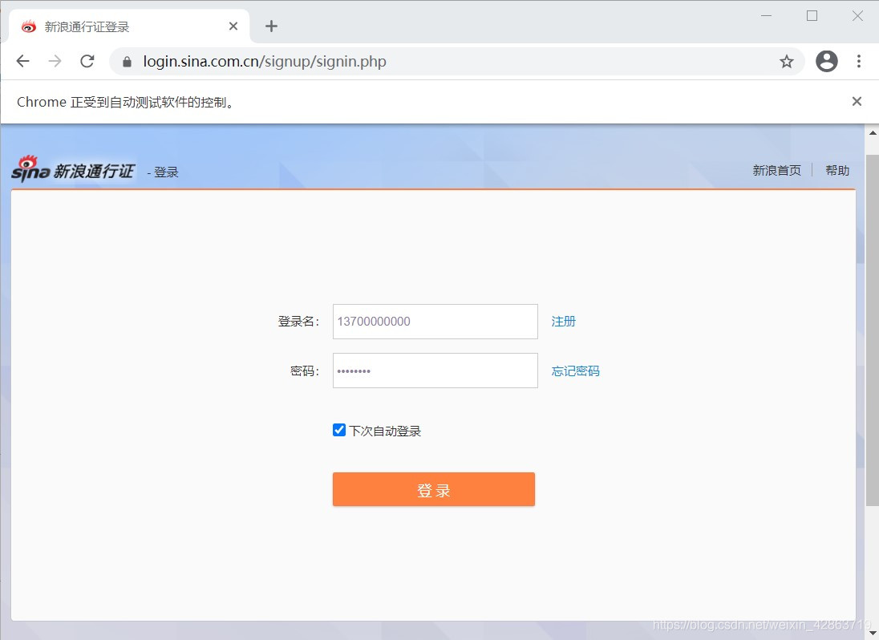Toggle automatic login on next visit
Viewport: 879px width, 640px height.
pos(338,430)
